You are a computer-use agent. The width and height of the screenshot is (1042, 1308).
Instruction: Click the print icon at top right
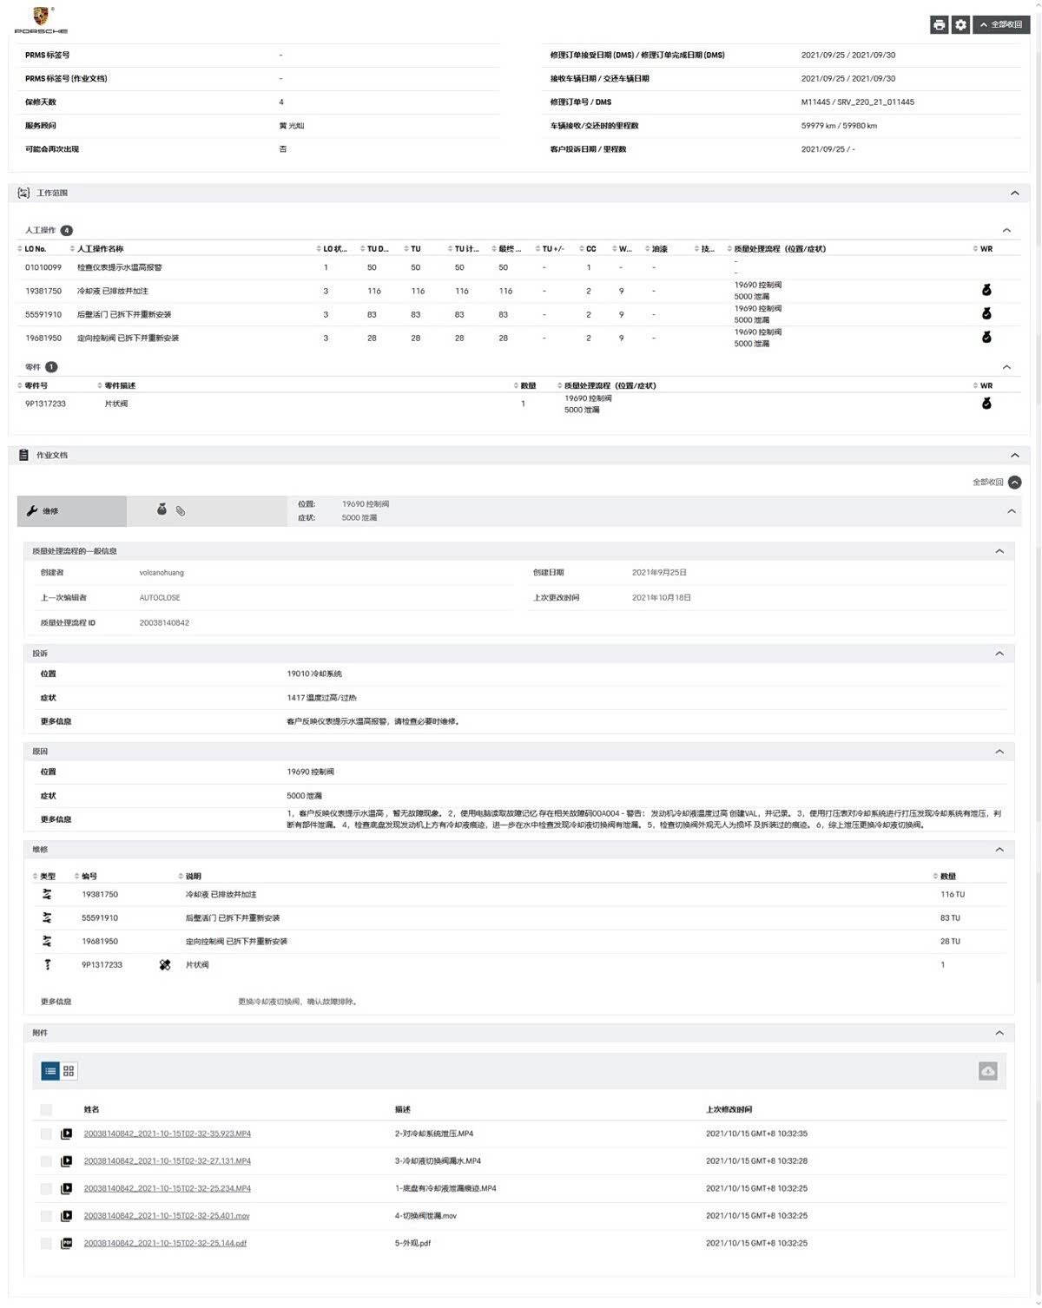pos(939,25)
